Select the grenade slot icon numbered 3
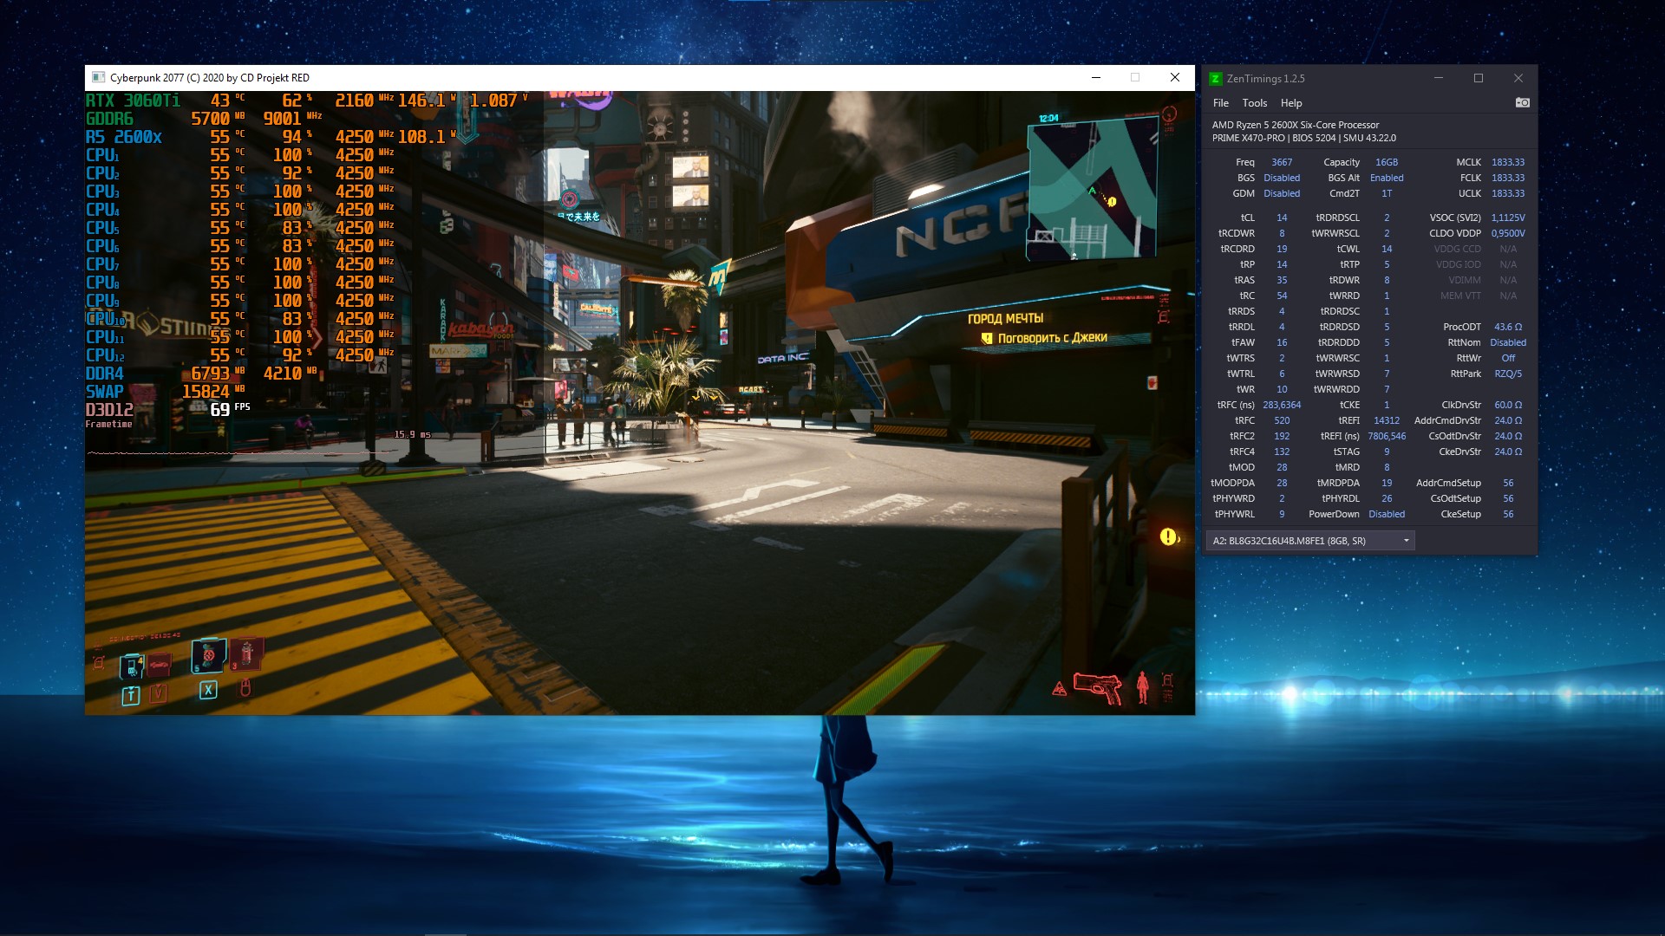 (247, 653)
